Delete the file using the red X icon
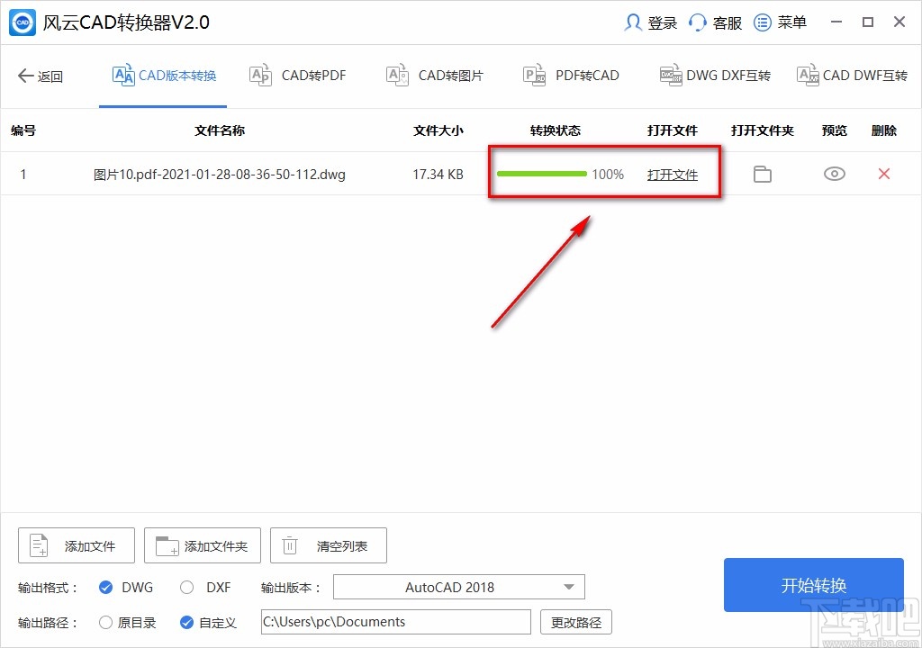Image resolution: width=922 pixels, height=648 pixels. [x=883, y=174]
